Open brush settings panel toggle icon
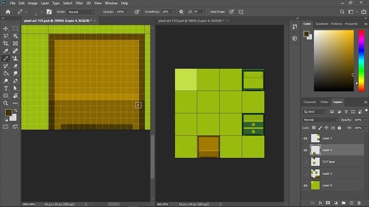The height and width of the screenshot is (207, 369). pos(49,11)
